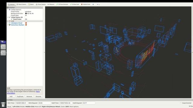The width and height of the screenshot is (193, 108).
Task: Select the Velodyne Cloud display row
Action: pos(25,23)
